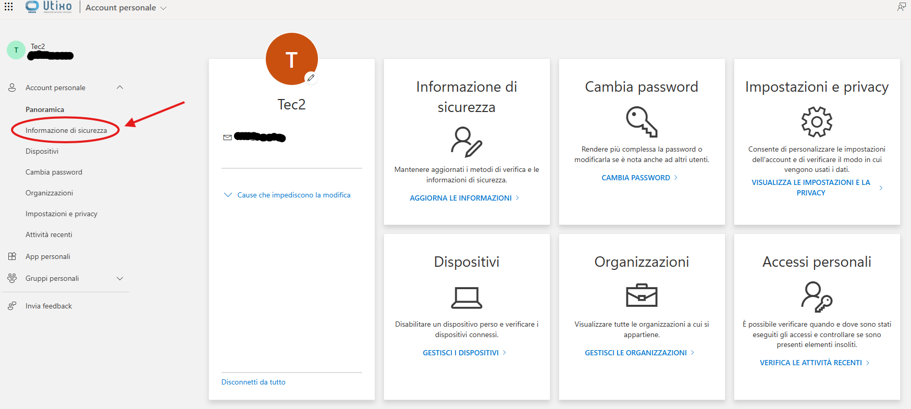Click the Utixo logo

(48, 7)
